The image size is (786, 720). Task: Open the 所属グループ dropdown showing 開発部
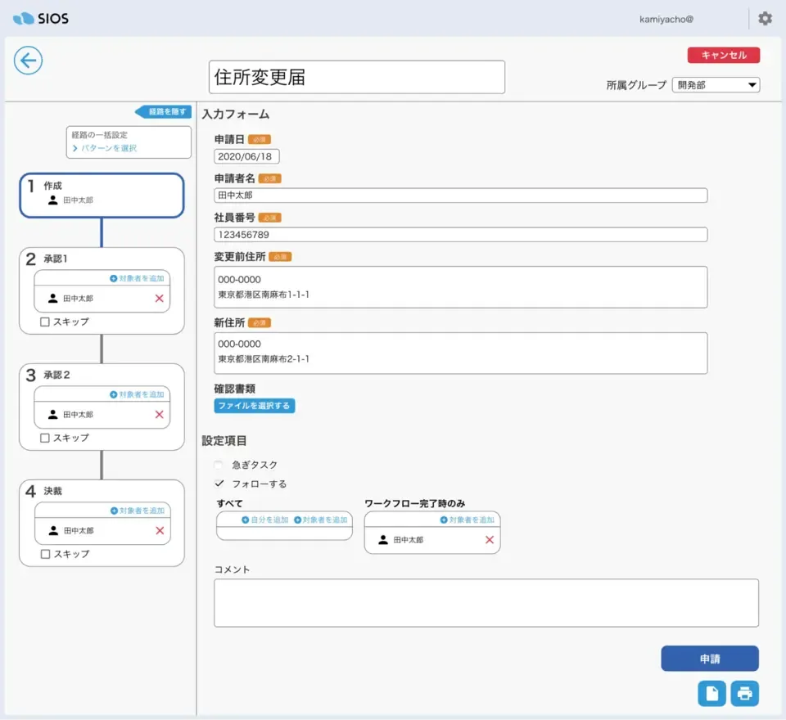coord(716,84)
